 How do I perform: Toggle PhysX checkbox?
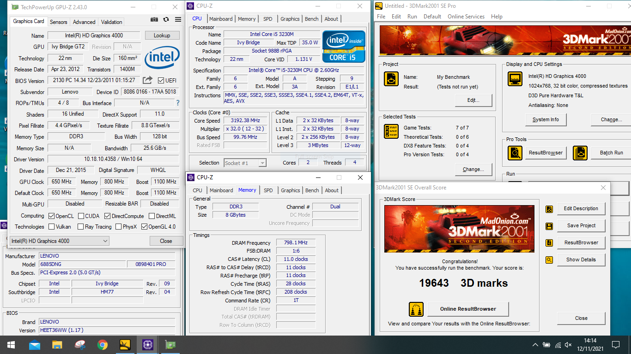(x=119, y=227)
